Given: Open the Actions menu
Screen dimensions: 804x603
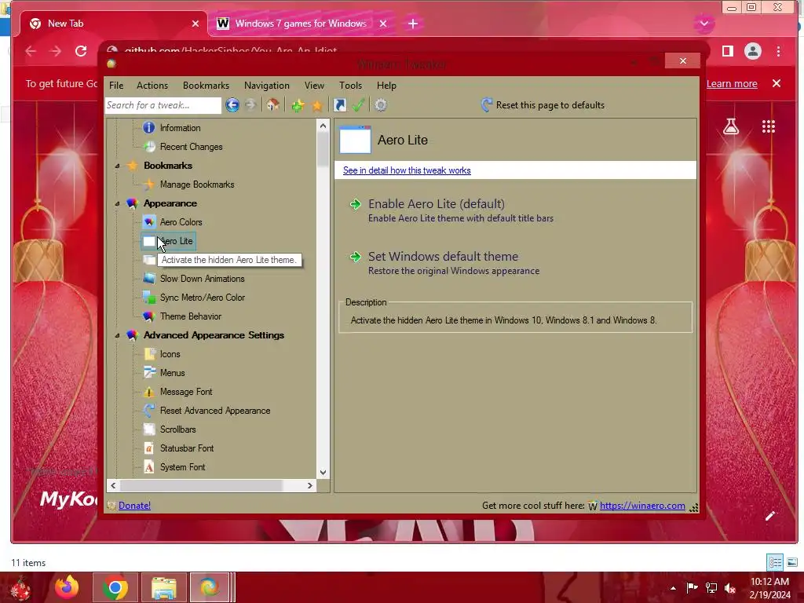Looking at the screenshot, I should pos(152,86).
